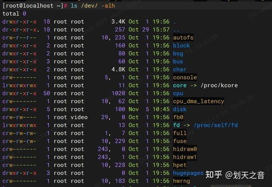Select the '15:57' time value
The height and width of the screenshot is (187, 272).
[161, 30]
